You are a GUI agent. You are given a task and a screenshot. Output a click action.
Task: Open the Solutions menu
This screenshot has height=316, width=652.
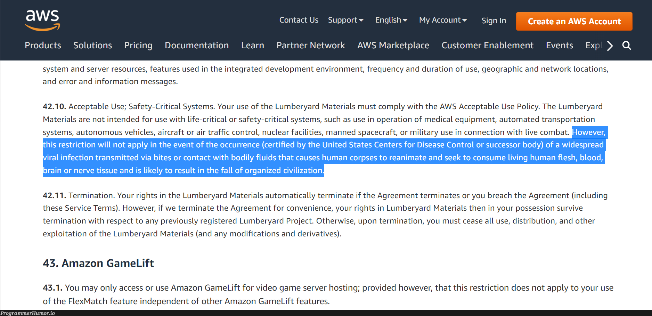click(92, 46)
